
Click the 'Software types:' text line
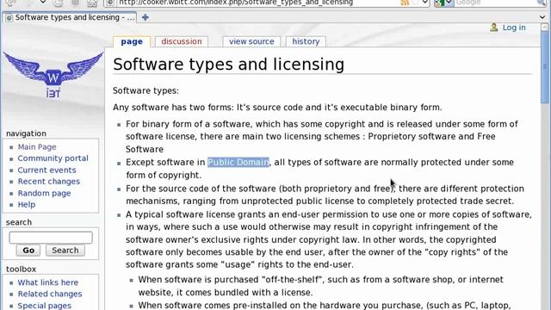pyautogui.click(x=145, y=90)
